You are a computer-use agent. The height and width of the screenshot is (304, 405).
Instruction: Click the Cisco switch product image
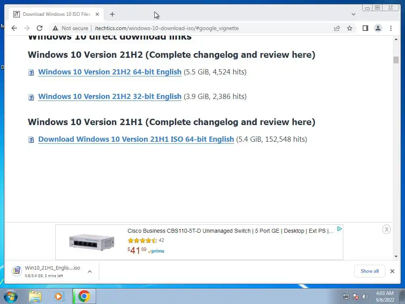(92, 242)
